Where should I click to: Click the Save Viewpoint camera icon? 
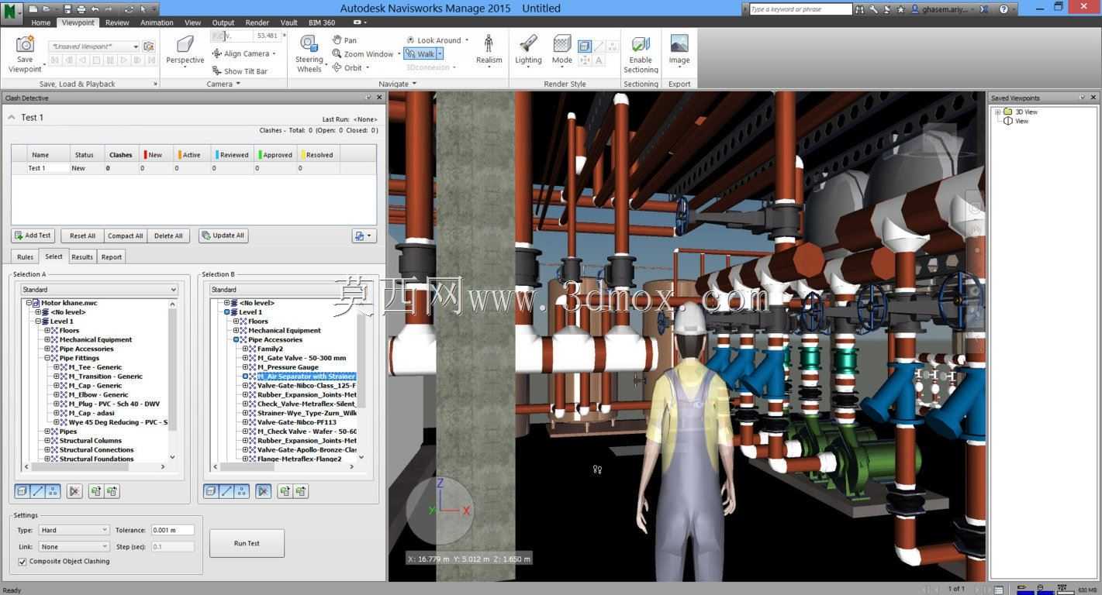tap(25, 45)
